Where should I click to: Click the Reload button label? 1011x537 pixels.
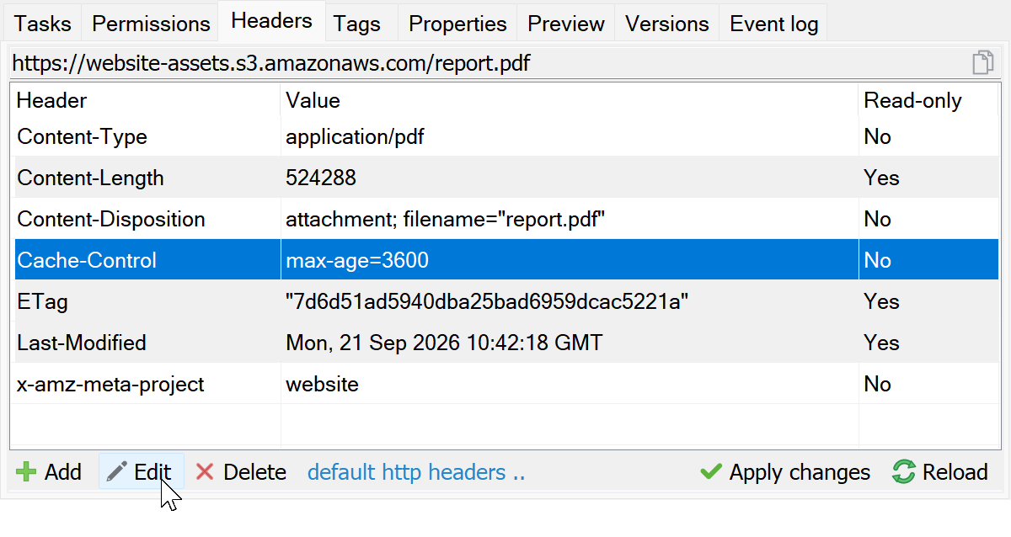[955, 472]
